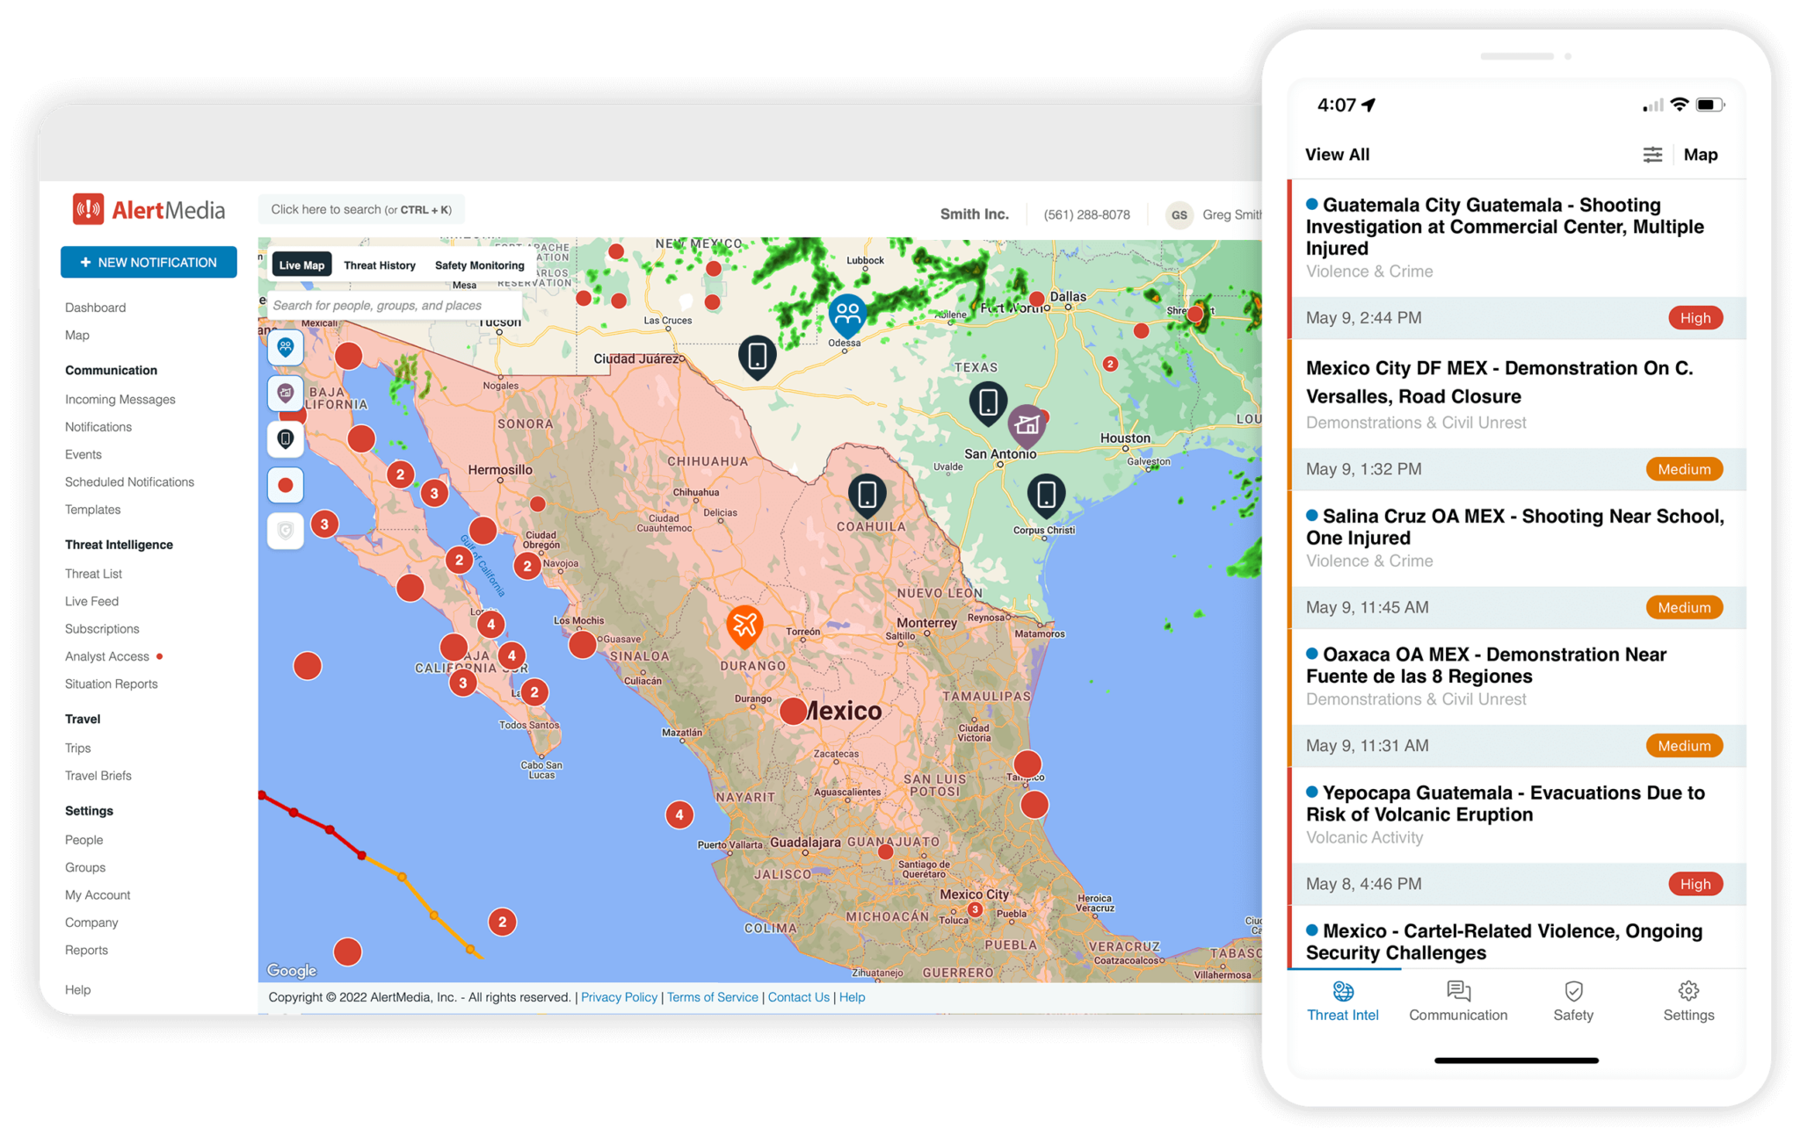The height and width of the screenshot is (1136, 1800).
Task: Open the filter sliders icon on the phone
Action: [1652, 155]
